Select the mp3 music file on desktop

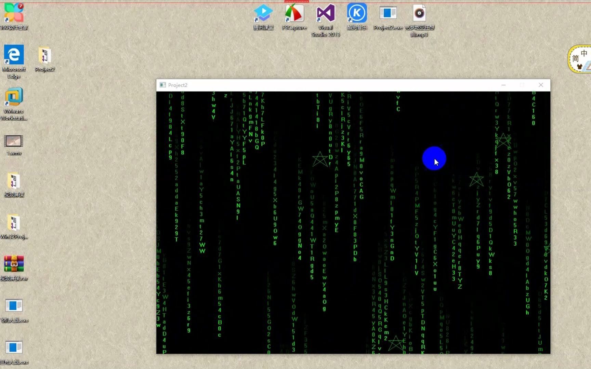(x=419, y=20)
